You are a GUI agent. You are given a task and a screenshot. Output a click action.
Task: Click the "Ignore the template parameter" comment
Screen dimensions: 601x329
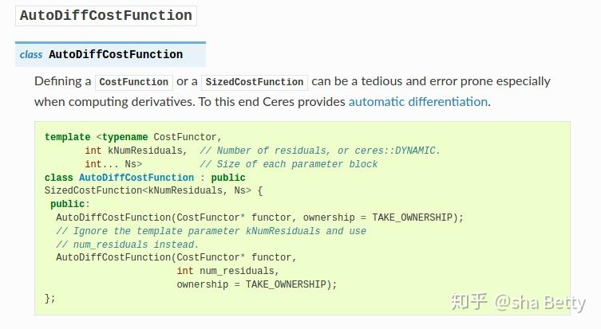pos(211,231)
